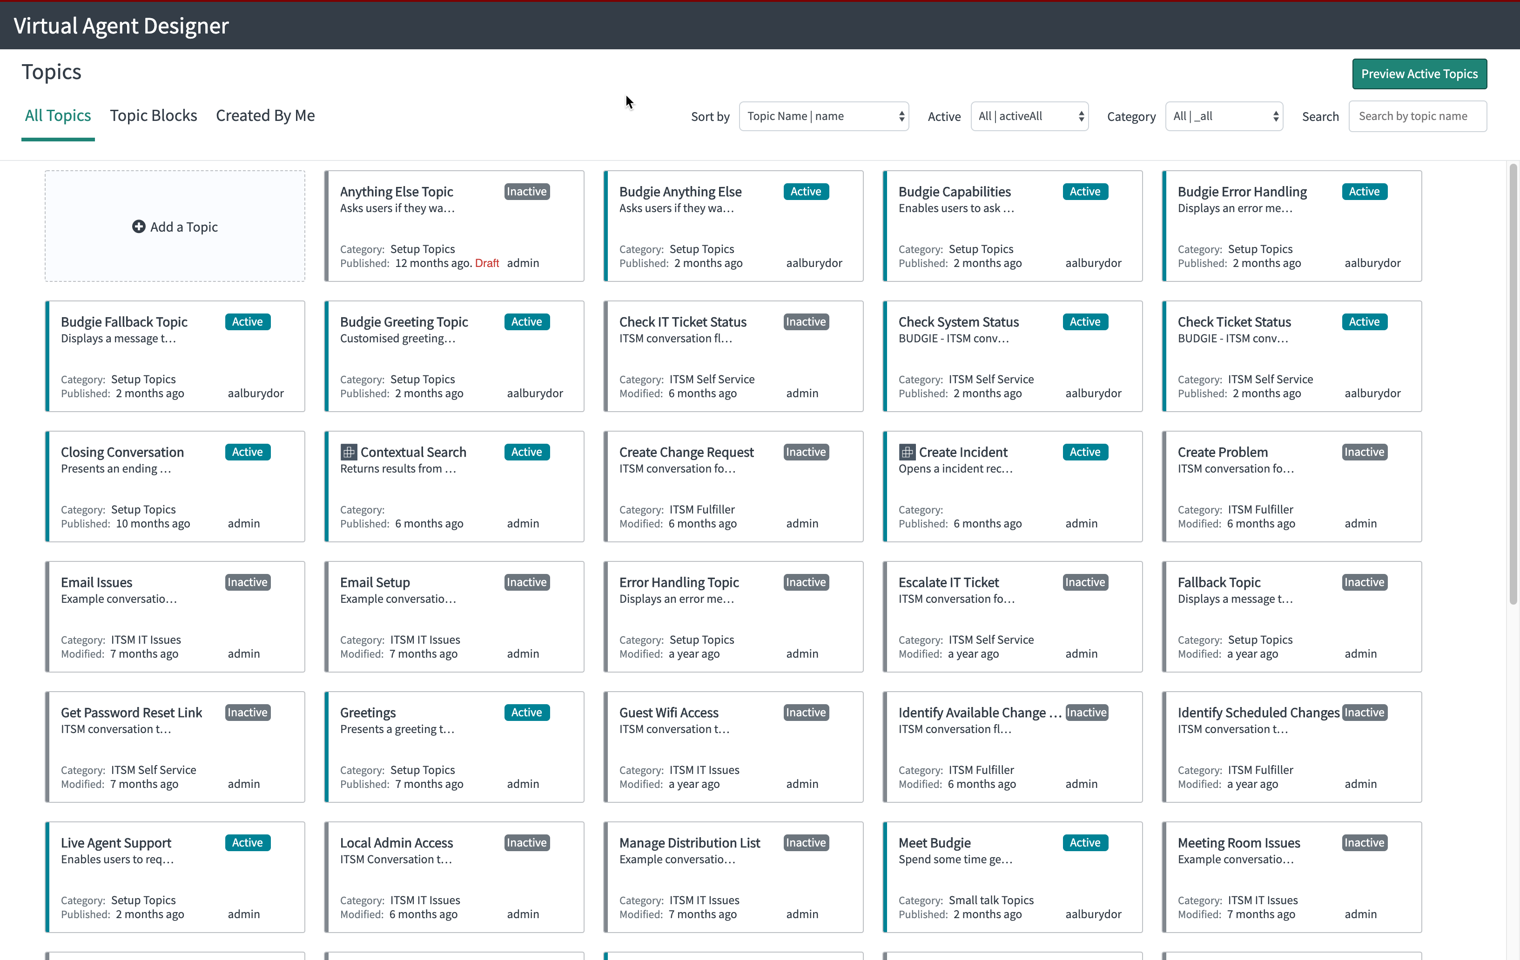This screenshot has height=960, width=1520.
Task: Click the plus icon on Add a Topic
Action: coord(139,227)
